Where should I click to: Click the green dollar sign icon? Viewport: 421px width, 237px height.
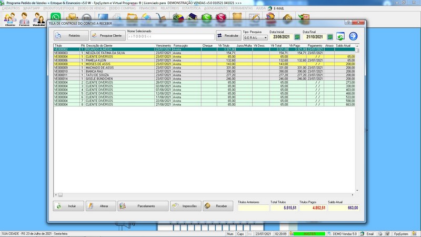[x=206, y=17]
